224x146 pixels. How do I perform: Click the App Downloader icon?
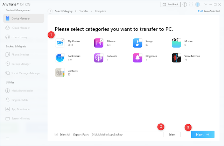pyautogui.click(x=7, y=109)
